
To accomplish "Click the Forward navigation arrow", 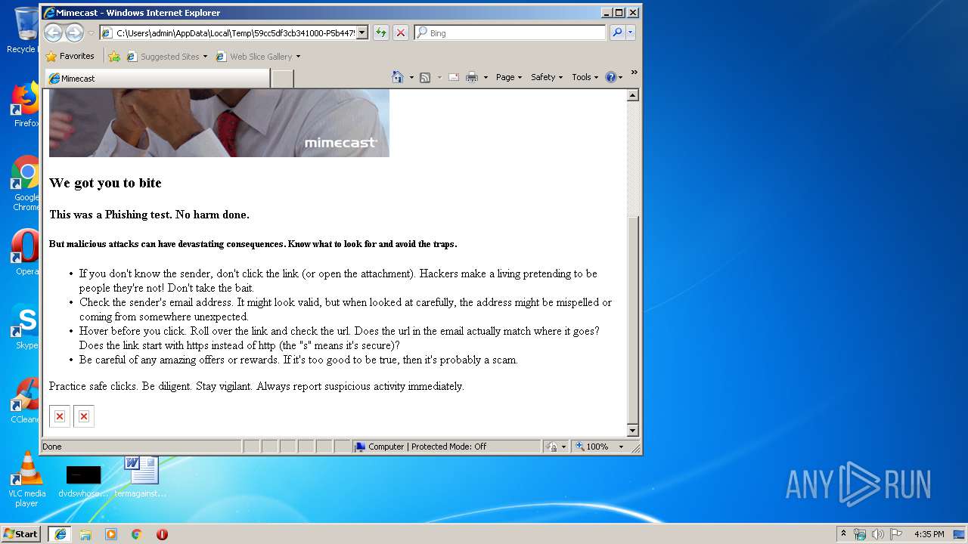I will click(x=74, y=32).
